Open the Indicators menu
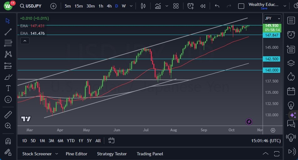The width and height of the screenshot is (298, 160). 158,6
